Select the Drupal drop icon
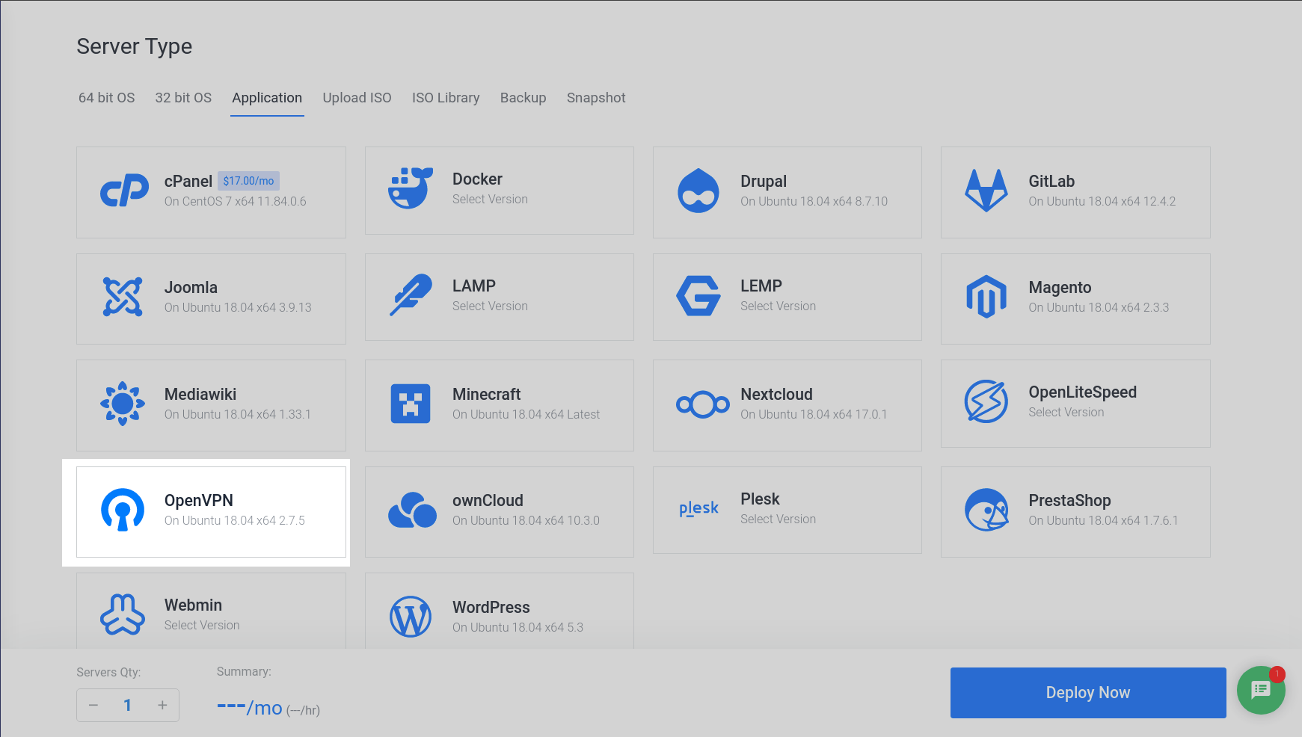1302x737 pixels. [x=698, y=191]
